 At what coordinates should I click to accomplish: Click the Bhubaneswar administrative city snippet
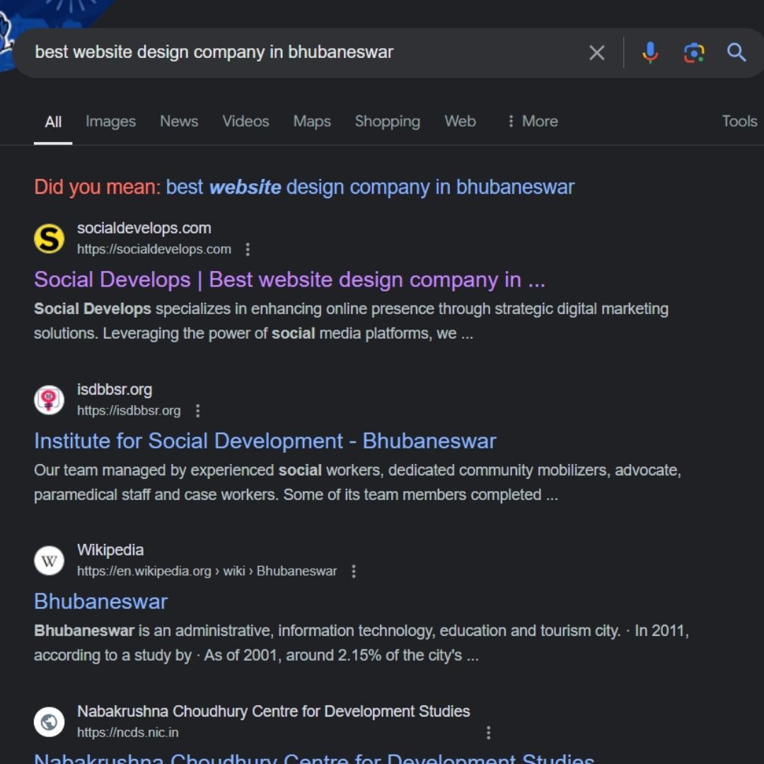click(x=361, y=642)
